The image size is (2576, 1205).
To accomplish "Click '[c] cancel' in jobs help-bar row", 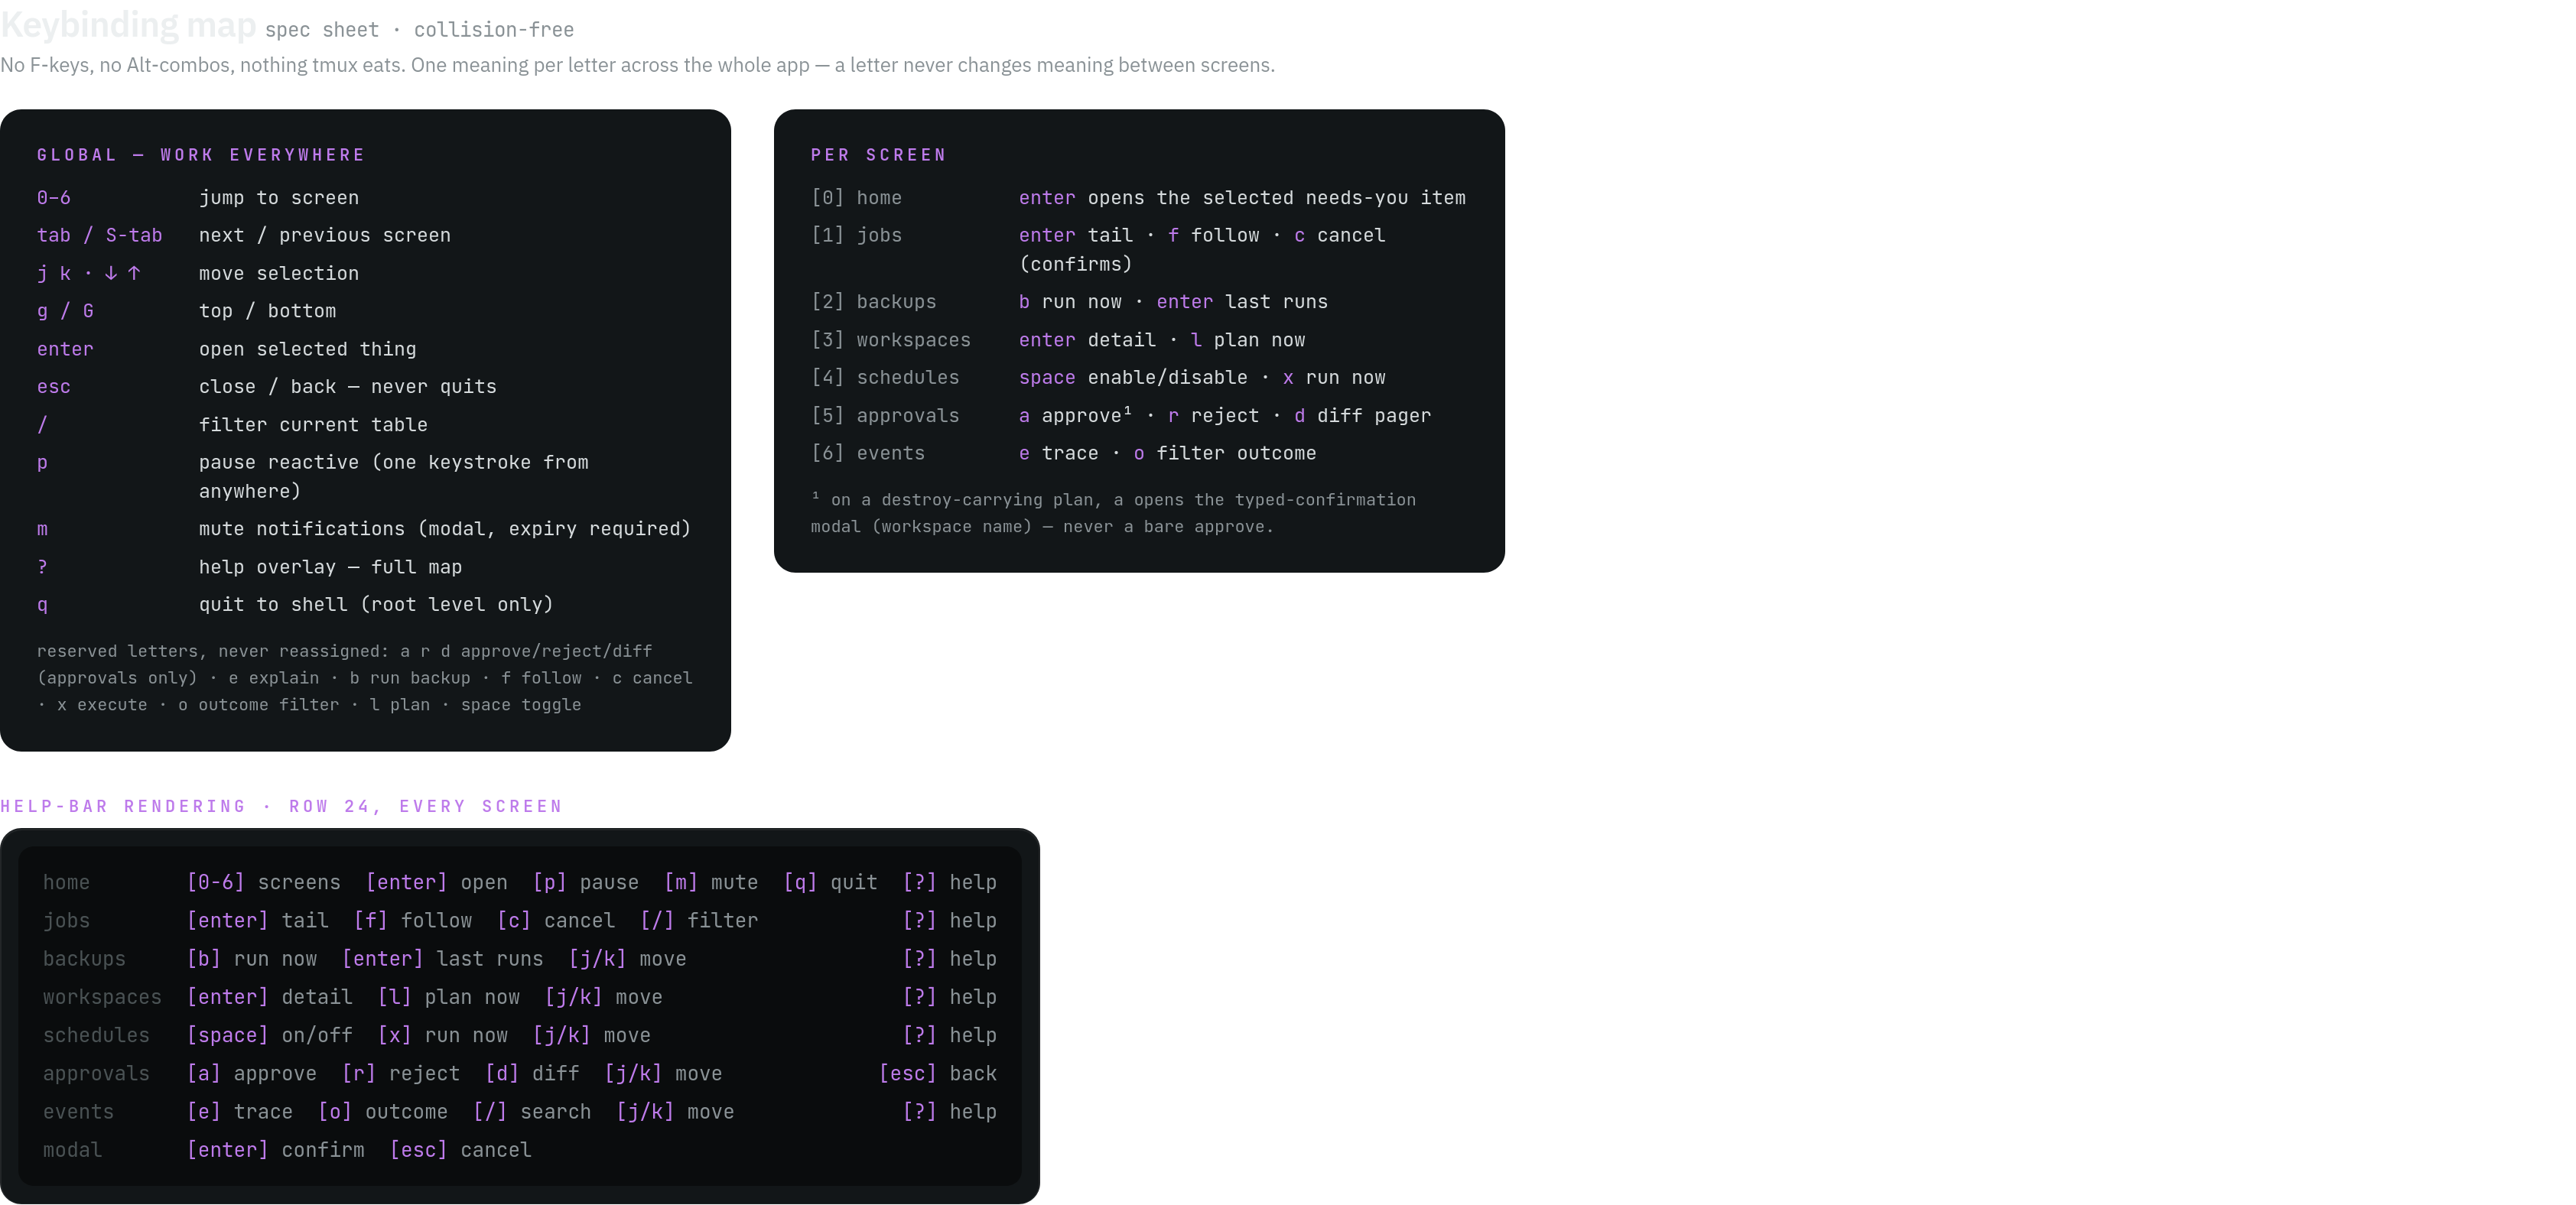I will click(x=556, y=920).
